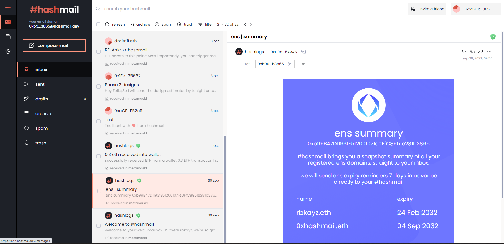
Task: Open the 'Phase 2 designs' email
Action: pos(158,86)
